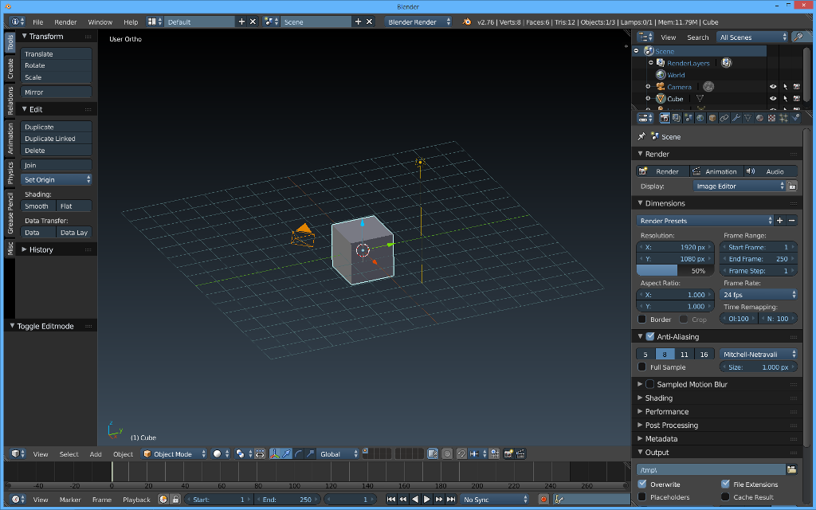Open the Physics properties tab icon

pyautogui.click(x=795, y=117)
